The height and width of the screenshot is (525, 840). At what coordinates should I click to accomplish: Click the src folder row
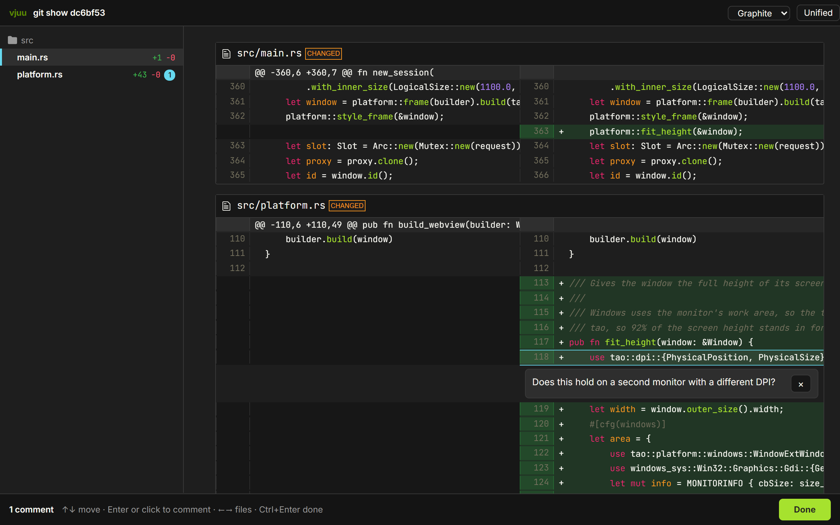[x=92, y=40]
